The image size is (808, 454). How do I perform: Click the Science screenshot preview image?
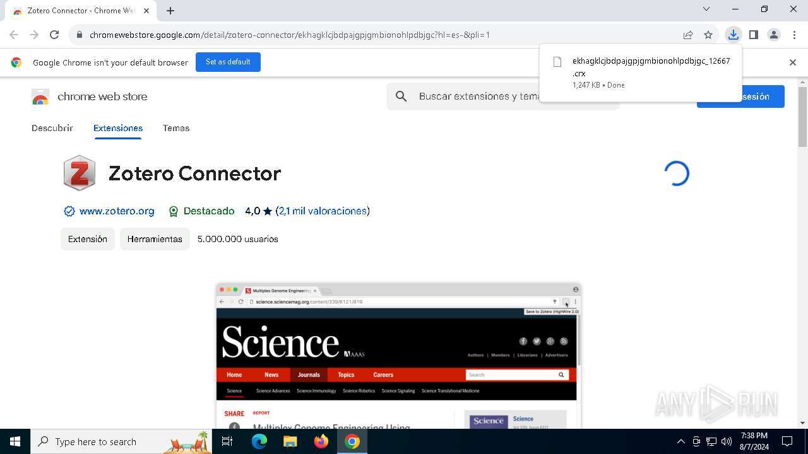point(398,356)
